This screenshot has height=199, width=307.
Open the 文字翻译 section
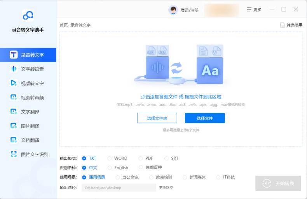pos(28,112)
